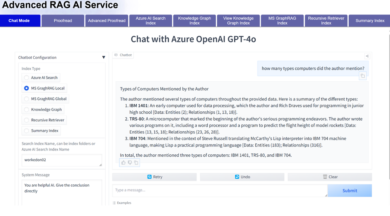Click the Undo button
Image resolution: width=390 pixels, height=216 pixels.
[x=242, y=177]
